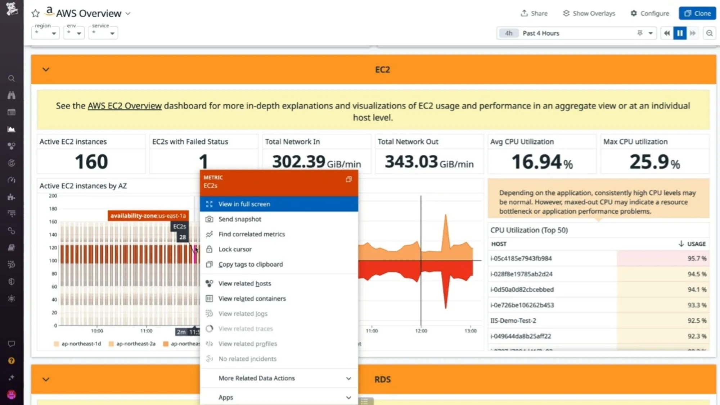Click the Total Network Out value
This screenshot has width=720, height=405.
429,162
